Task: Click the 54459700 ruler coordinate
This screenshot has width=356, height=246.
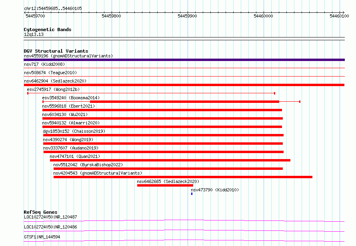Action: 35,16
